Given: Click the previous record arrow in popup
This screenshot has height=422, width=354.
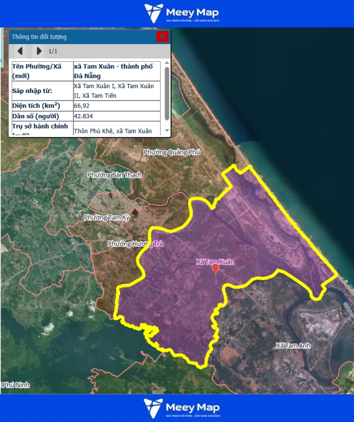Looking at the screenshot, I should (x=20, y=51).
